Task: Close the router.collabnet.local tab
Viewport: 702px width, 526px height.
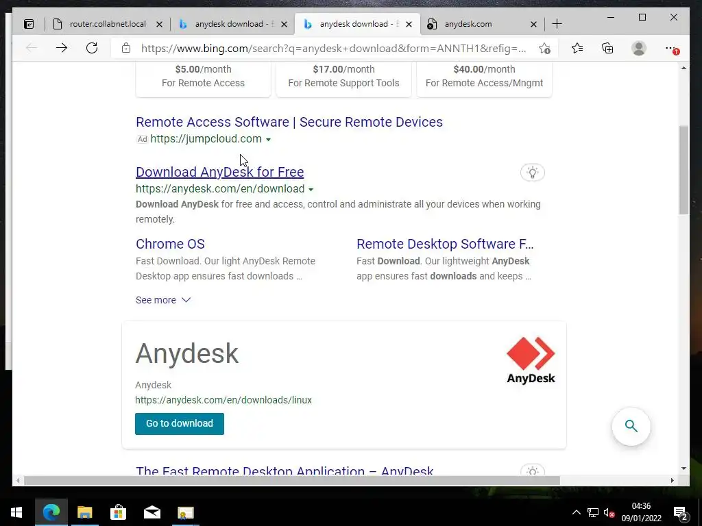Action: pyautogui.click(x=159, y=25)
